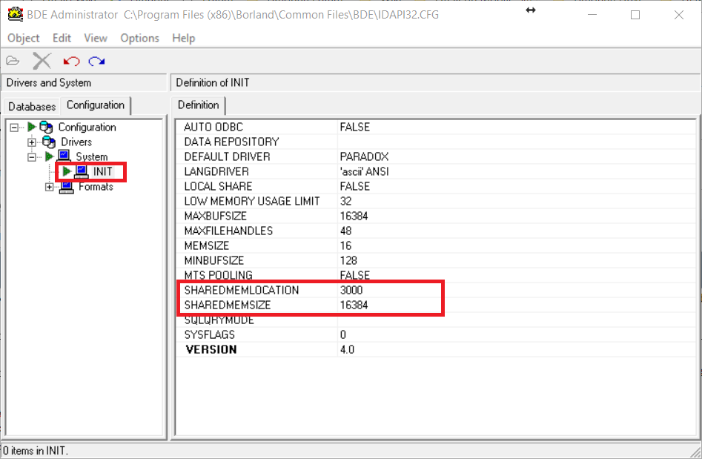Open the Help menu

pyautogui.click(x=184, y=38)
